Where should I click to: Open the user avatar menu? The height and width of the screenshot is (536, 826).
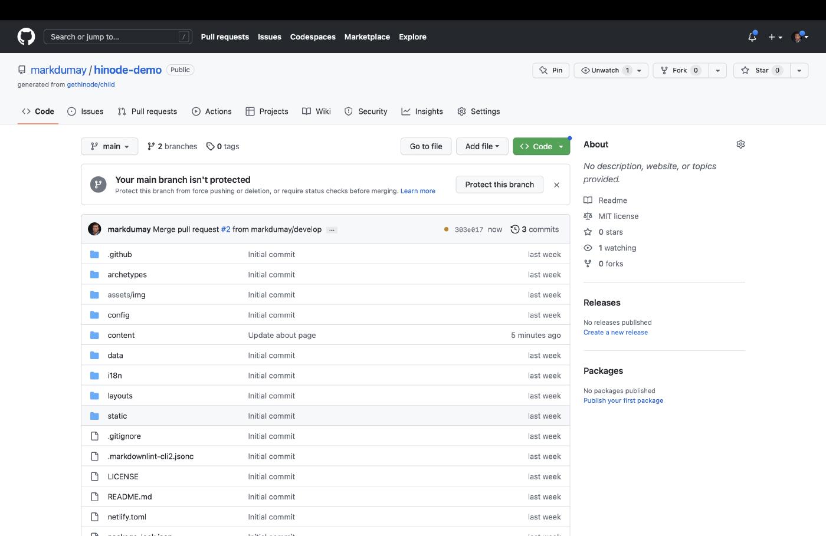pos(800,37)
